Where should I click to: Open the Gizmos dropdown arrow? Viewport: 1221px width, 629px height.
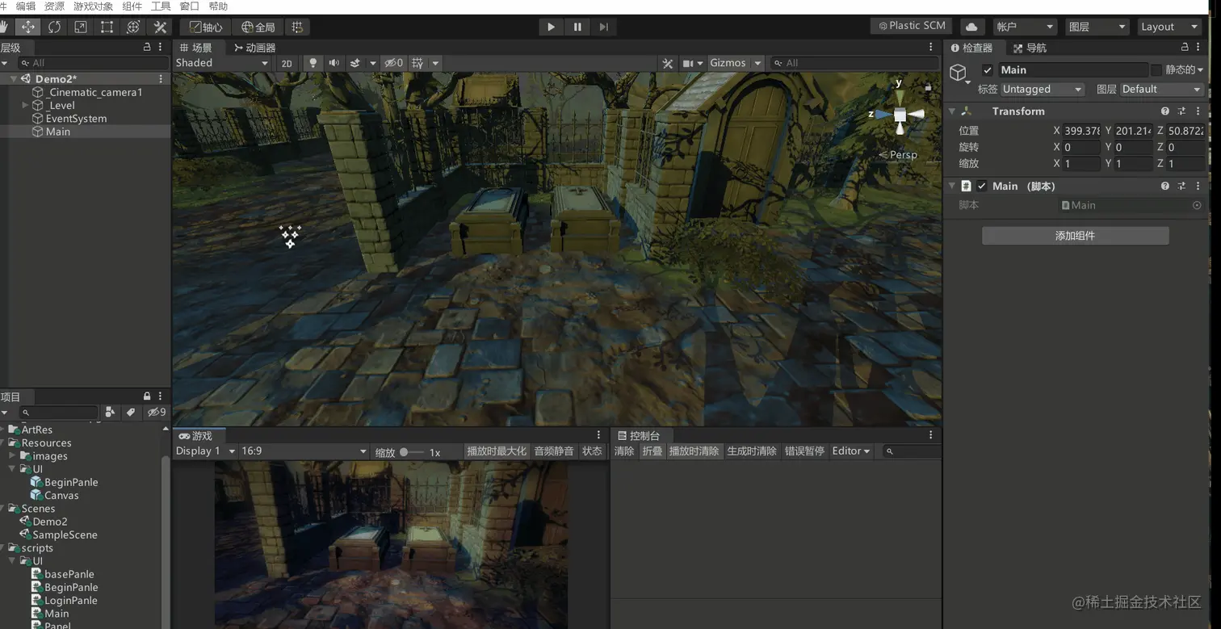click(x=757, y=63)
